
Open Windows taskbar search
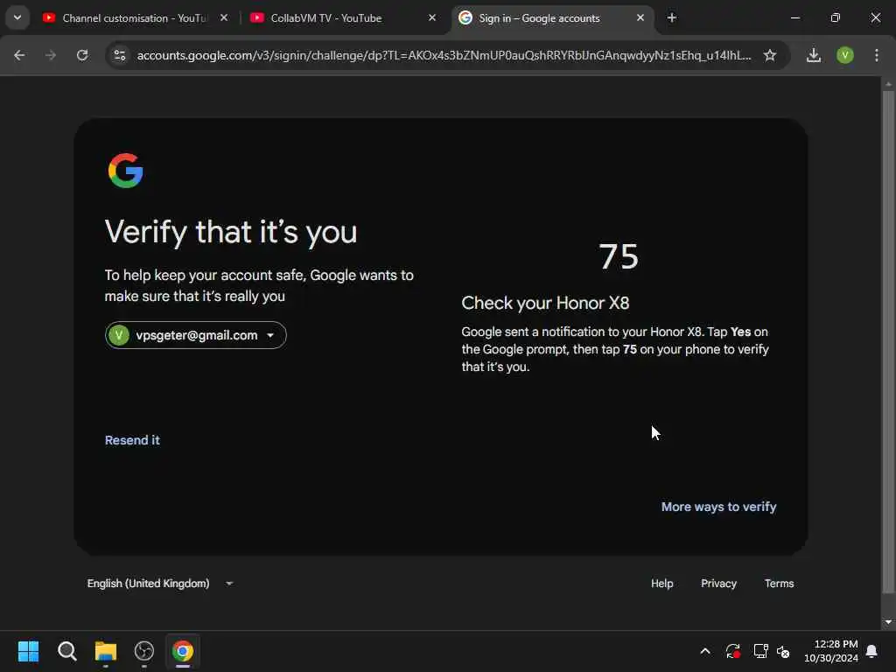pyautogui.click(x=66, y=651)
